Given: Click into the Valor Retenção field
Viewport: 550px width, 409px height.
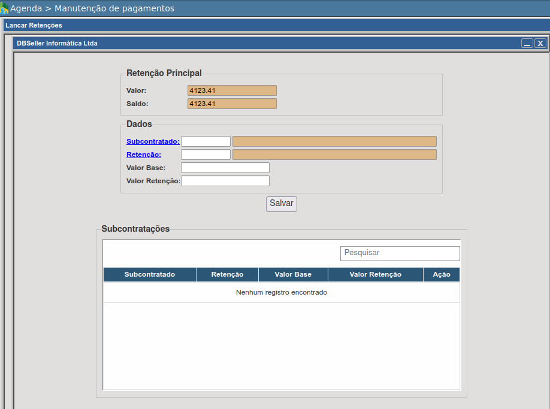Looking at the screenshot, I should (225, 181).
